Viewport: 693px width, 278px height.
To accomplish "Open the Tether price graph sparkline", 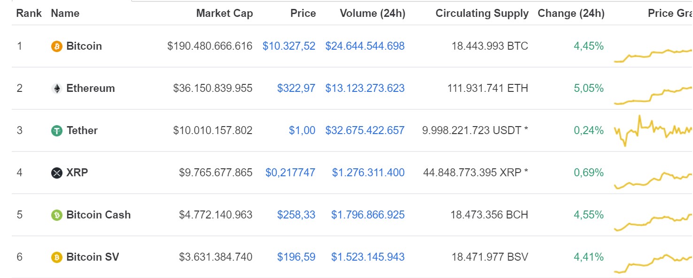I will tap(653, 130).
